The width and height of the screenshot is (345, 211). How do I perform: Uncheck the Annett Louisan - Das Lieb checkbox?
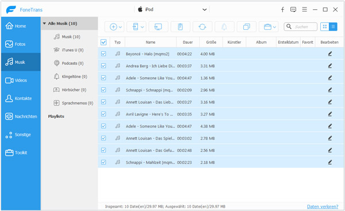click(x=103, y=102)
